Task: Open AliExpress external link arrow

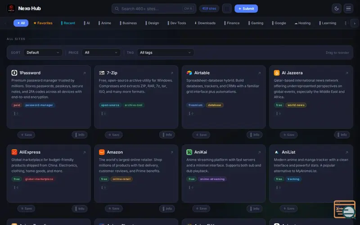Action: coord(84,152)
